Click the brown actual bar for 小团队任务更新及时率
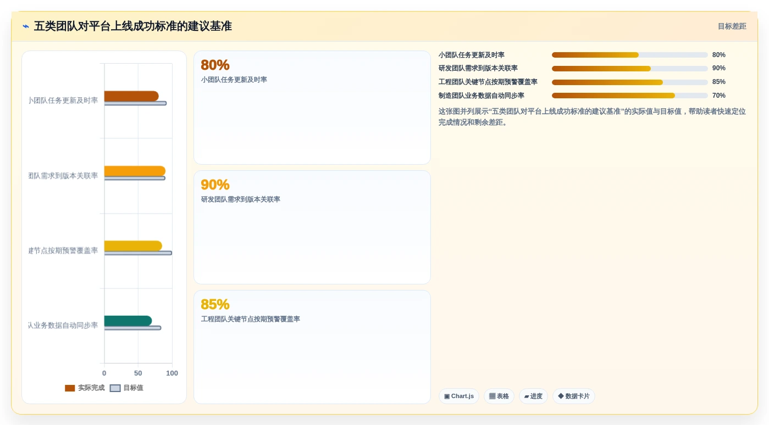This screenshot has height=425, width=769. 131,96
